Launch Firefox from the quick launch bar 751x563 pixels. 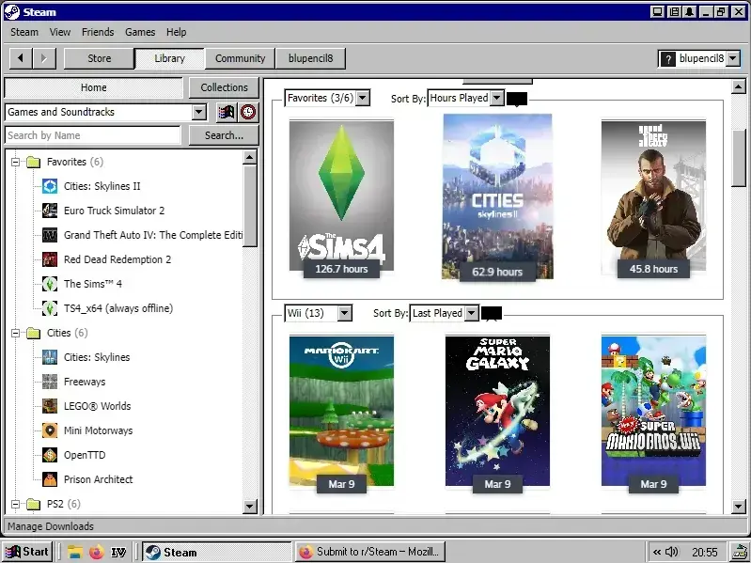click(x=96, y=552)
